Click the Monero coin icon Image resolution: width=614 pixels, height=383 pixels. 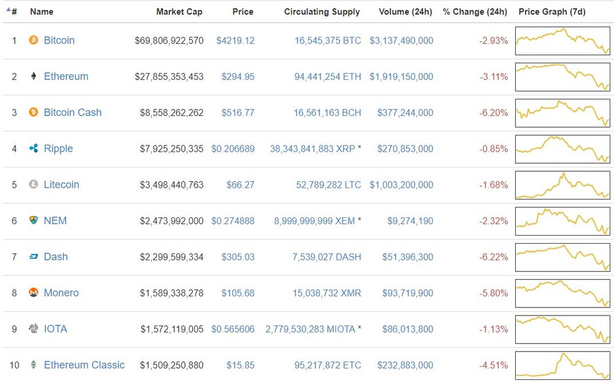coord(34,292)
